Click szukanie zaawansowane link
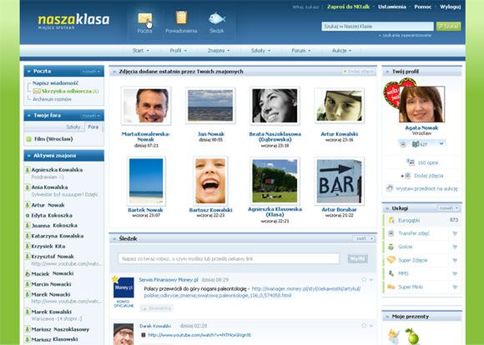Viewport: 484px width, 345px height. coord(406,36)
